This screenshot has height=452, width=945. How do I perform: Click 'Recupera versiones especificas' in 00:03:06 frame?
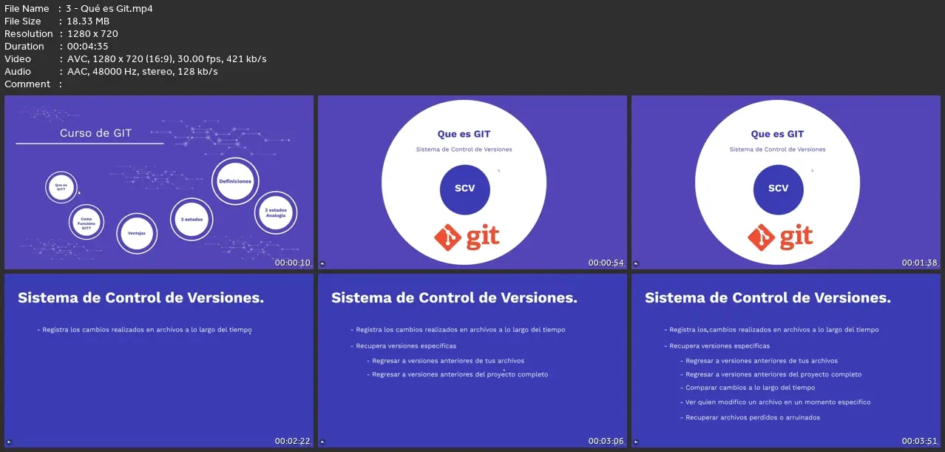pyautogui.click(x=403, y=345)
